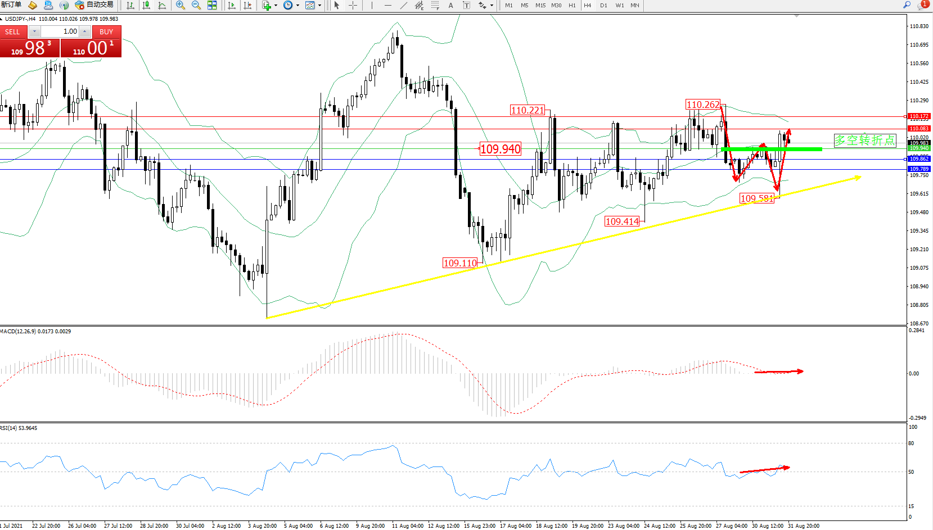Expand the add indicators dropdown
933x530 pixels.
click(x=276, y=5)
